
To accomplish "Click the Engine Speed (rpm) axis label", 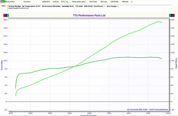I will (89, 115).
